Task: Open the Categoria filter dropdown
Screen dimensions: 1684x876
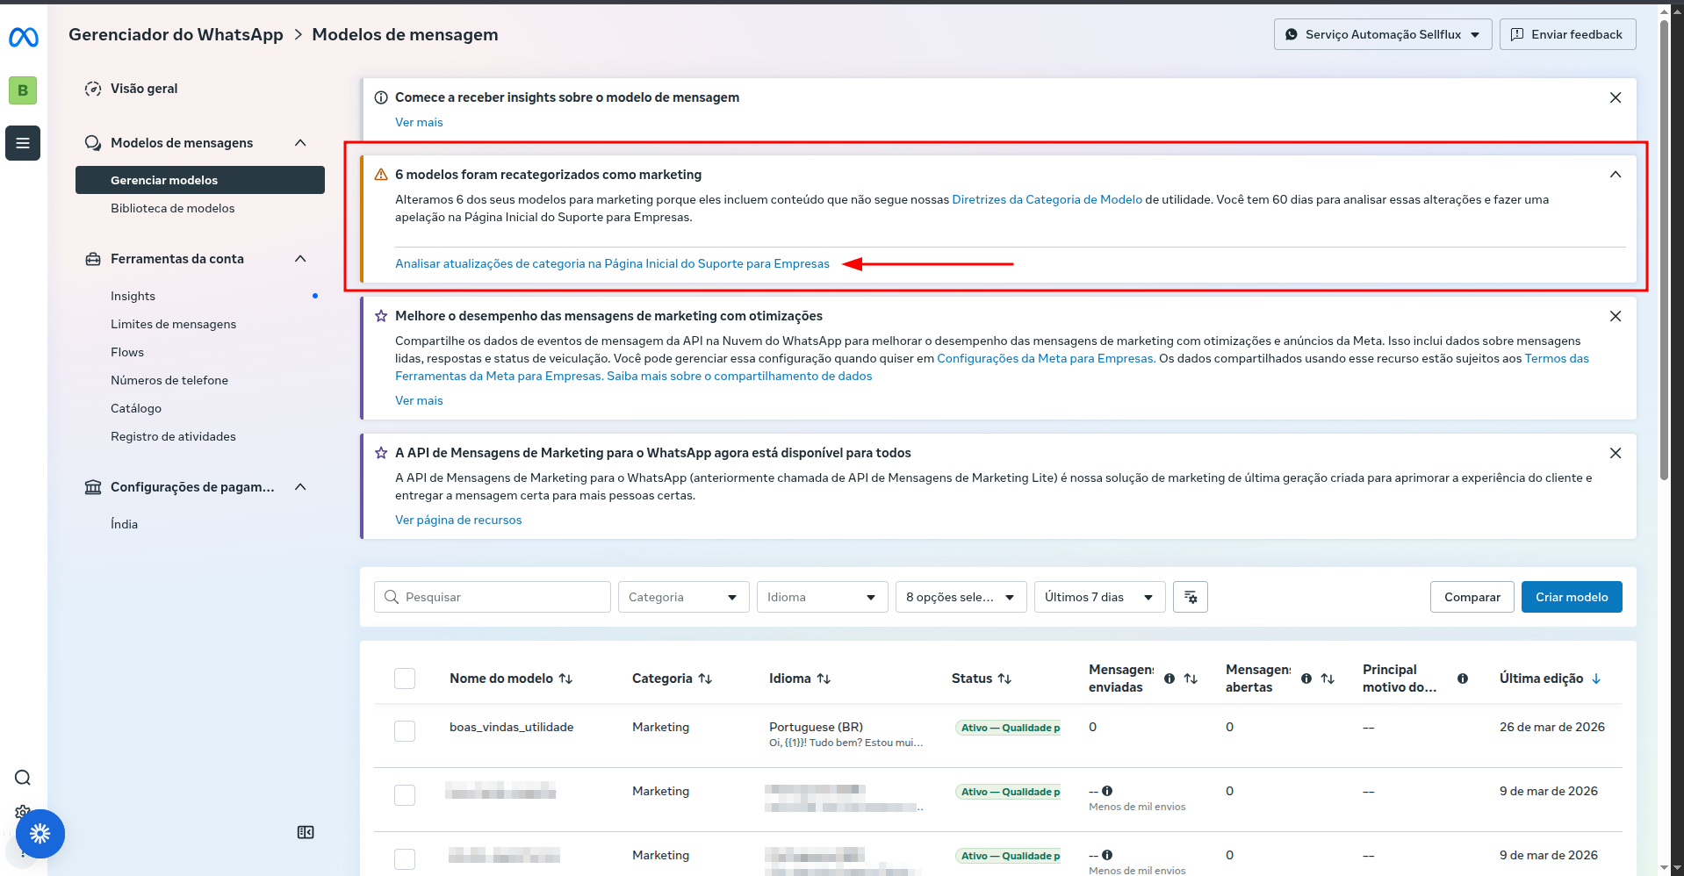Action: coord(683,597)
